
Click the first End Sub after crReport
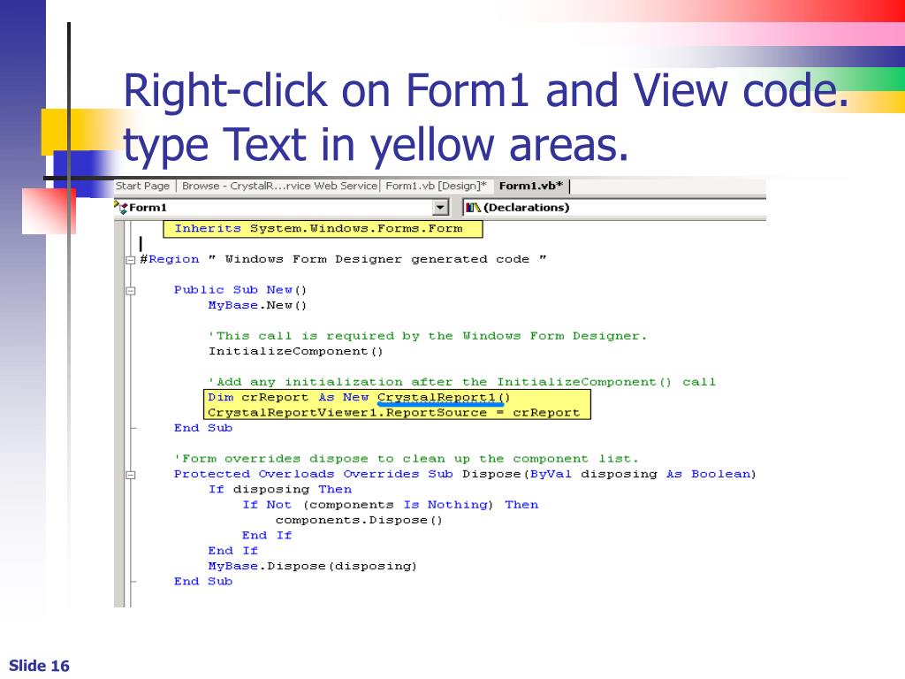click(x=203, y=428)
